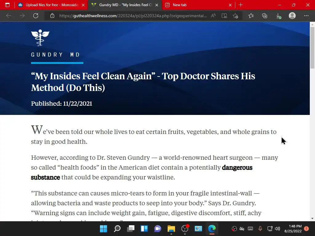Image resolution: width=315 pixels, height=236 pixels.
Task: Show the Downloads panel
Action: click(x=278, y=16)
